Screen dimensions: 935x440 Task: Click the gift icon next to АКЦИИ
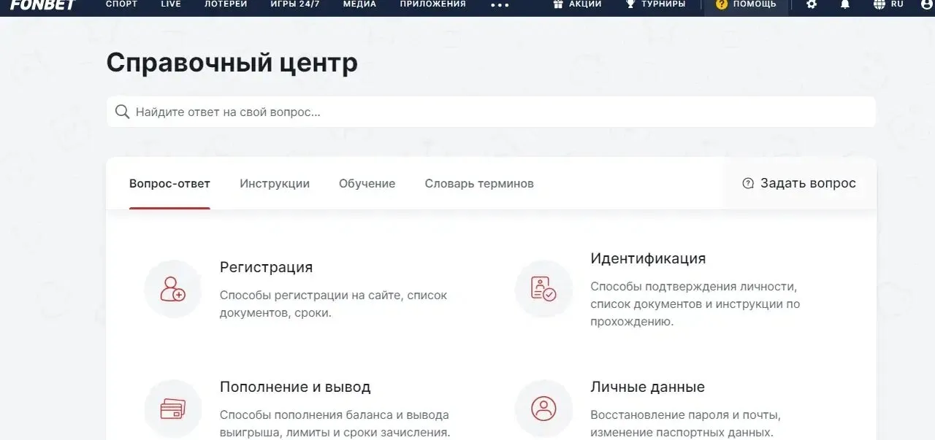coord(559,5)
